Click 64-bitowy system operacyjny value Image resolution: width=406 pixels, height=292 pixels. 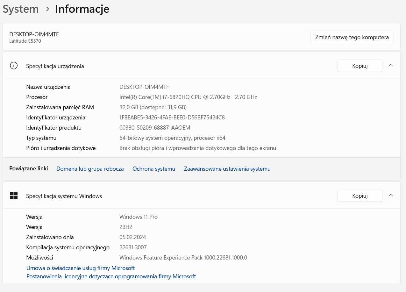[172, 138]
